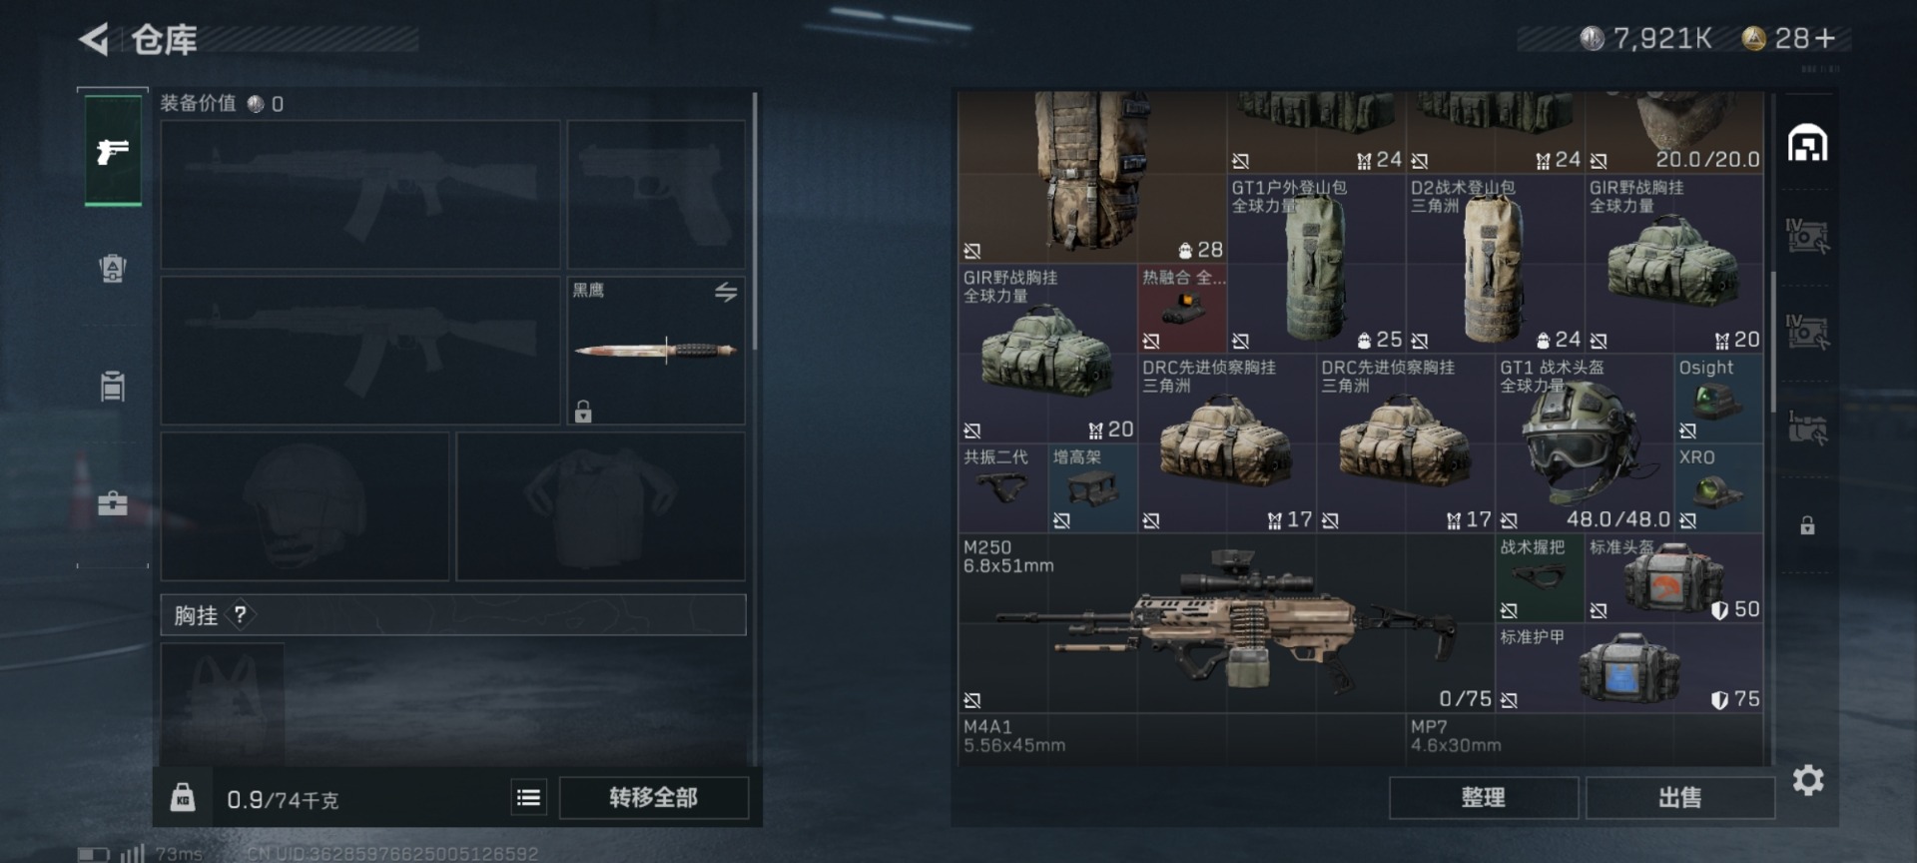Click the 胸挂 question mark help icon
Image resolution: width=1917 pixels, height=863 pixels.
(x=241, y=615)
